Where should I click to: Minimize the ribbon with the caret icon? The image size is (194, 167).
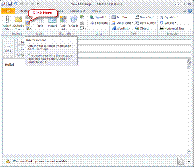pos(185,11)
